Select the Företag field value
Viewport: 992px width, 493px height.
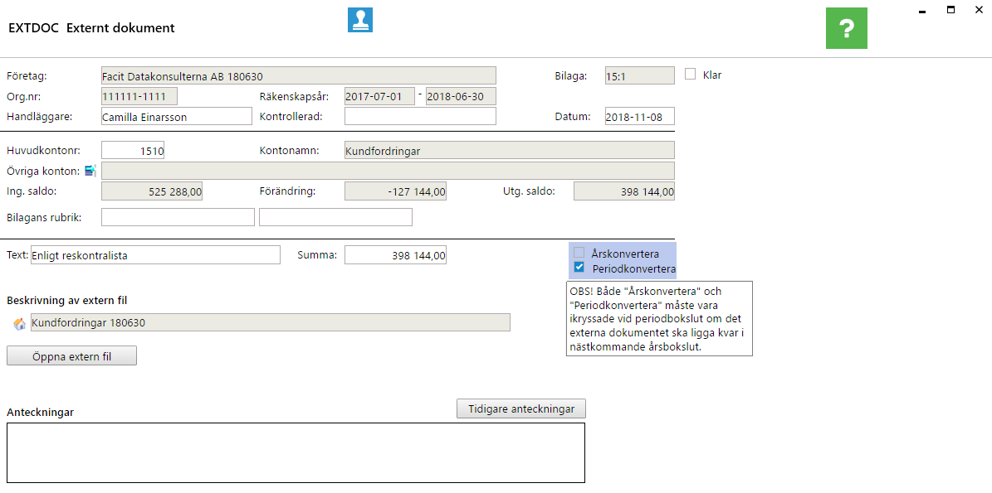point(299,75)
